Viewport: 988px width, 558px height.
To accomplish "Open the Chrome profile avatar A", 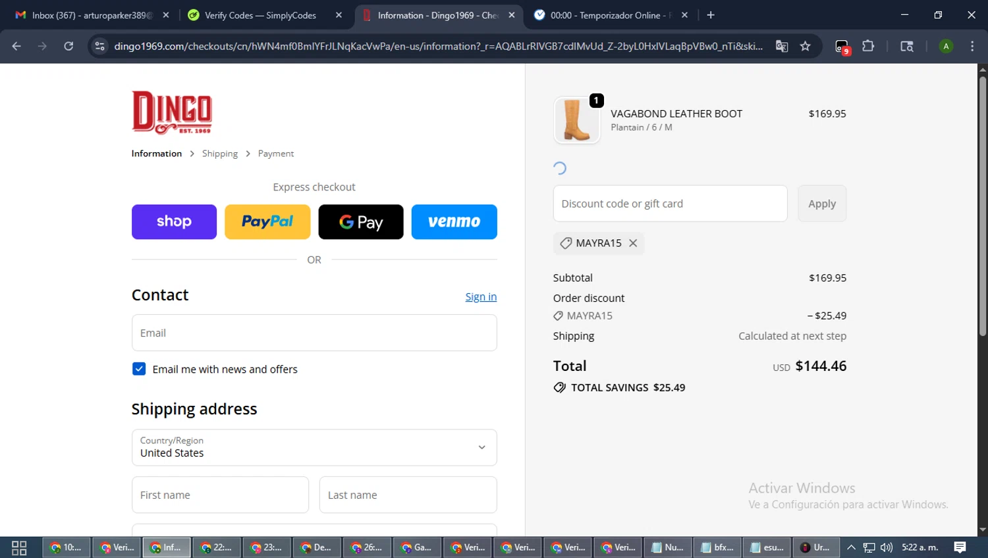I will [x=946, y=46].
